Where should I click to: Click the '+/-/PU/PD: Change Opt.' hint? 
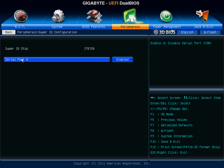(169, 109)
